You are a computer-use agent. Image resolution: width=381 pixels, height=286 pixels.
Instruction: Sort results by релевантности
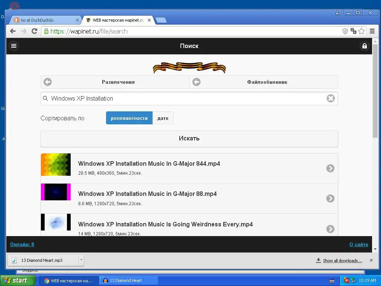click(129, 118)
